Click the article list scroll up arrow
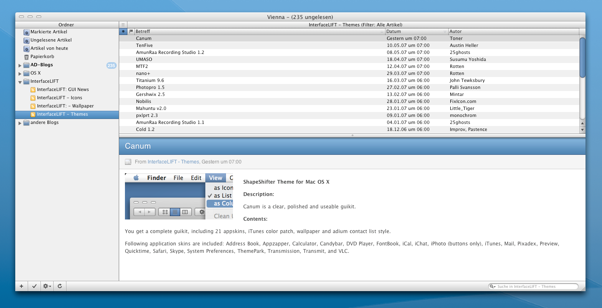This screenshot has width=602, height=308. tap(582, 123)
